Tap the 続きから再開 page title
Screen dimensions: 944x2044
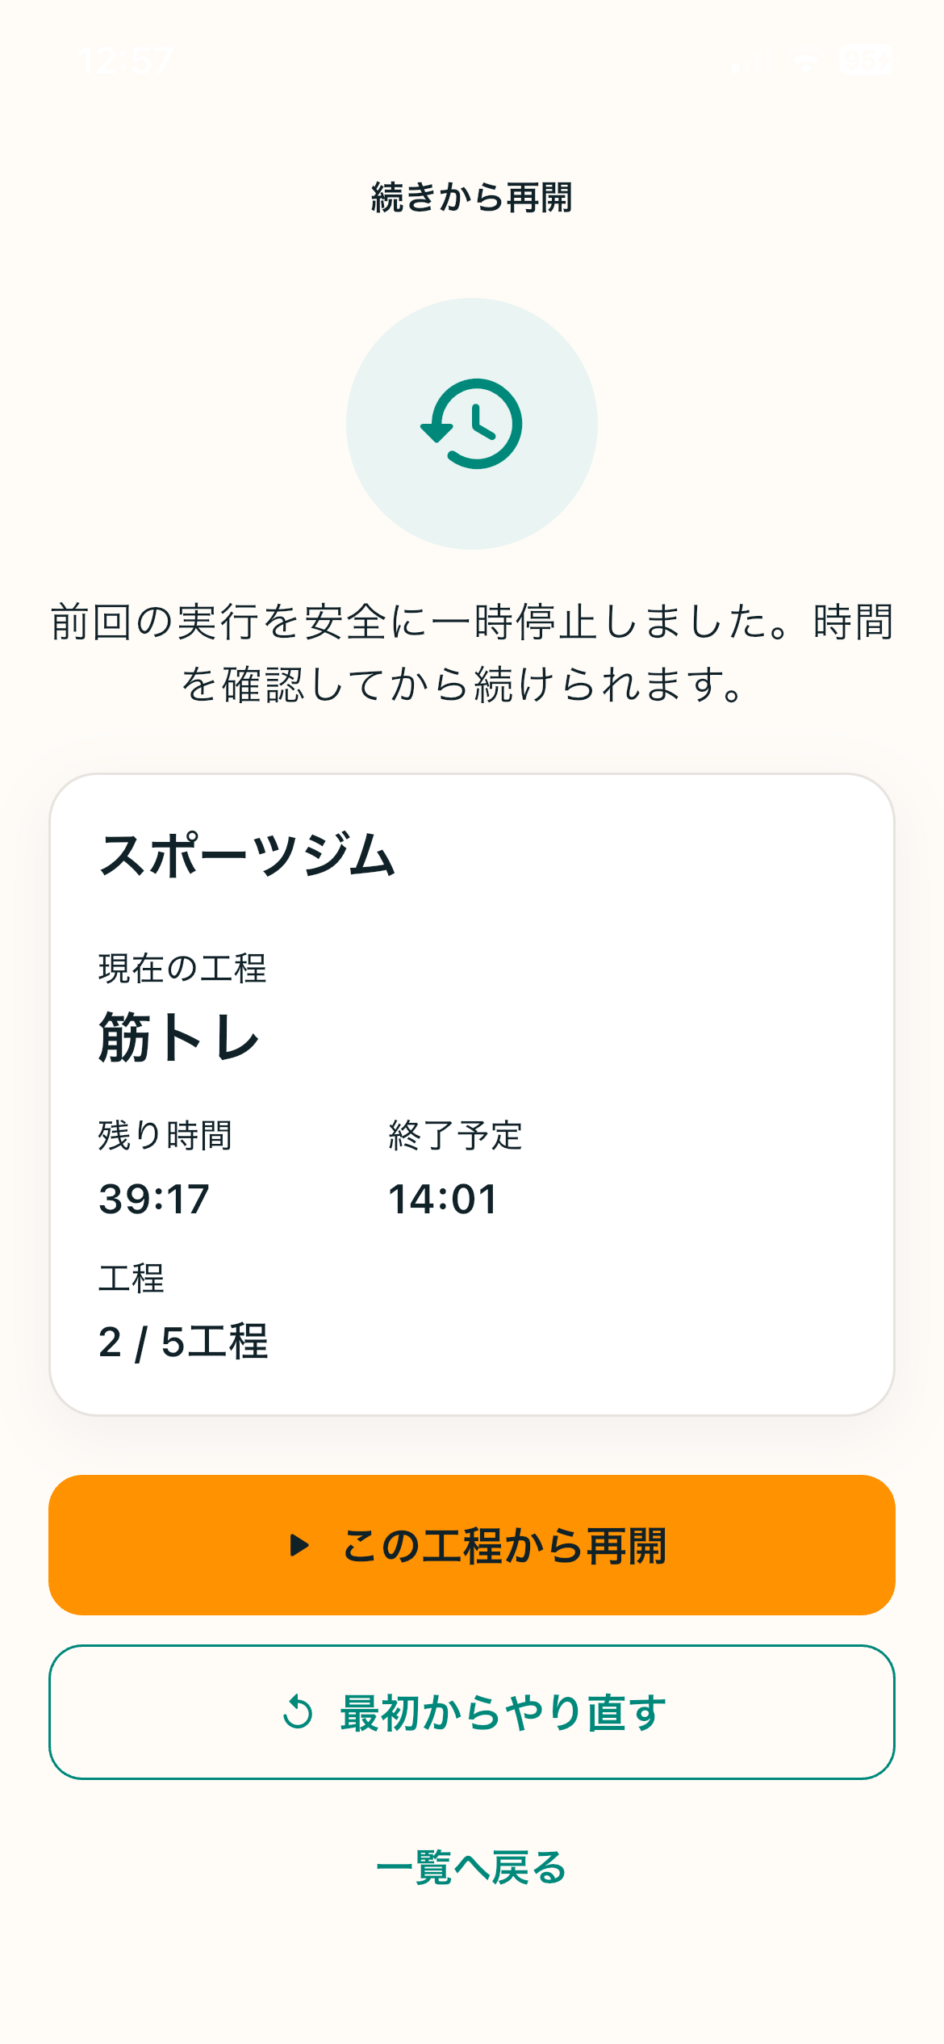[x=472, y=198]
